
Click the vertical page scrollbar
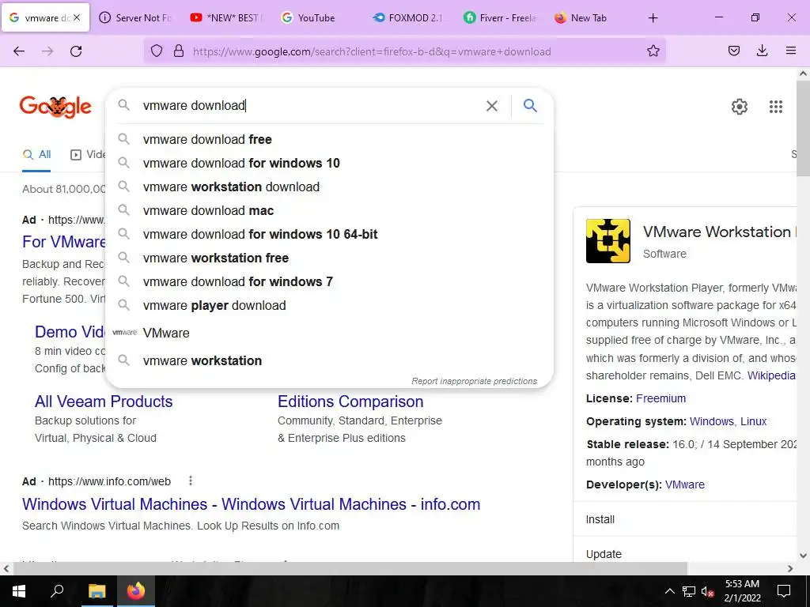804,129
